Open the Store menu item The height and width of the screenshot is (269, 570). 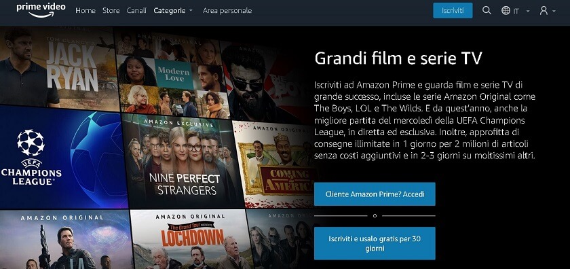tap(111, 11)
